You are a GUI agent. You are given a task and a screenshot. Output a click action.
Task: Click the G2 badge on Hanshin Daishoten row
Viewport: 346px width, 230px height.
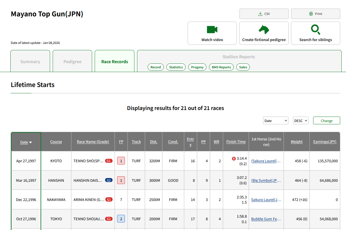coord(109,180)
